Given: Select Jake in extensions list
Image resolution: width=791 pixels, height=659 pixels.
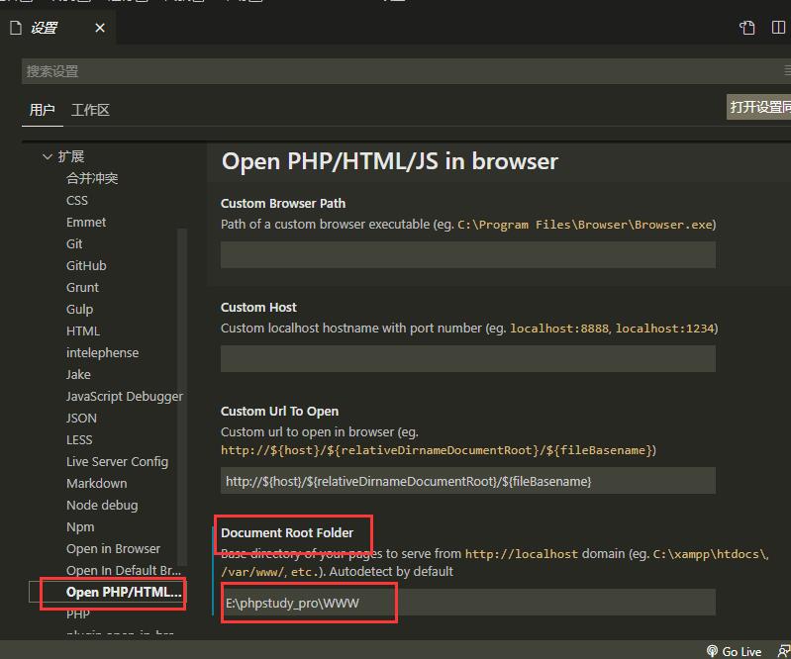Looking at the screenshot, I should (x=78, y=375).
